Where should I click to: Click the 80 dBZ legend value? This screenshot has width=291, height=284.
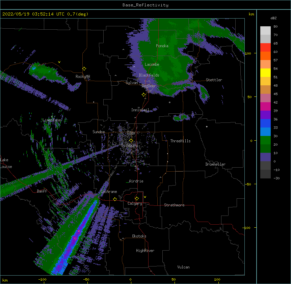point(275,27)
